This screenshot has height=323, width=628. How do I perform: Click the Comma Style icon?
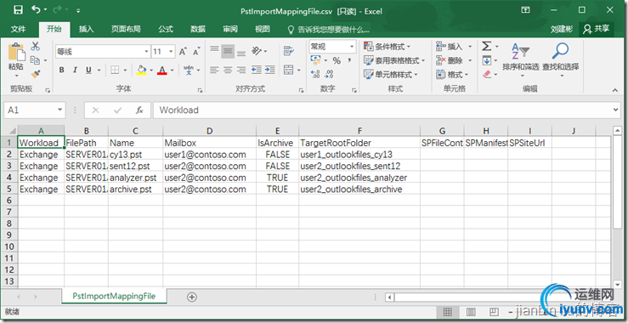coord(349,60)
